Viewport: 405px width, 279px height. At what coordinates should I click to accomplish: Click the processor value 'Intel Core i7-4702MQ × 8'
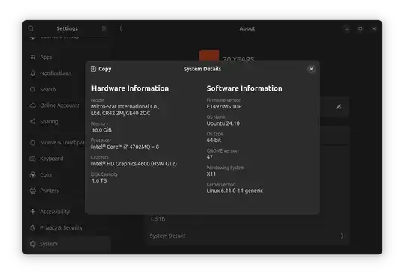click(x=125, y=147)
